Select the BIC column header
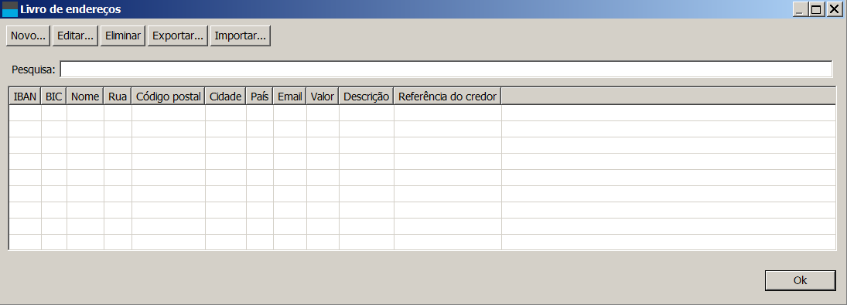The image size is (847, 305). pyautogui.click(x=54, y=97)
